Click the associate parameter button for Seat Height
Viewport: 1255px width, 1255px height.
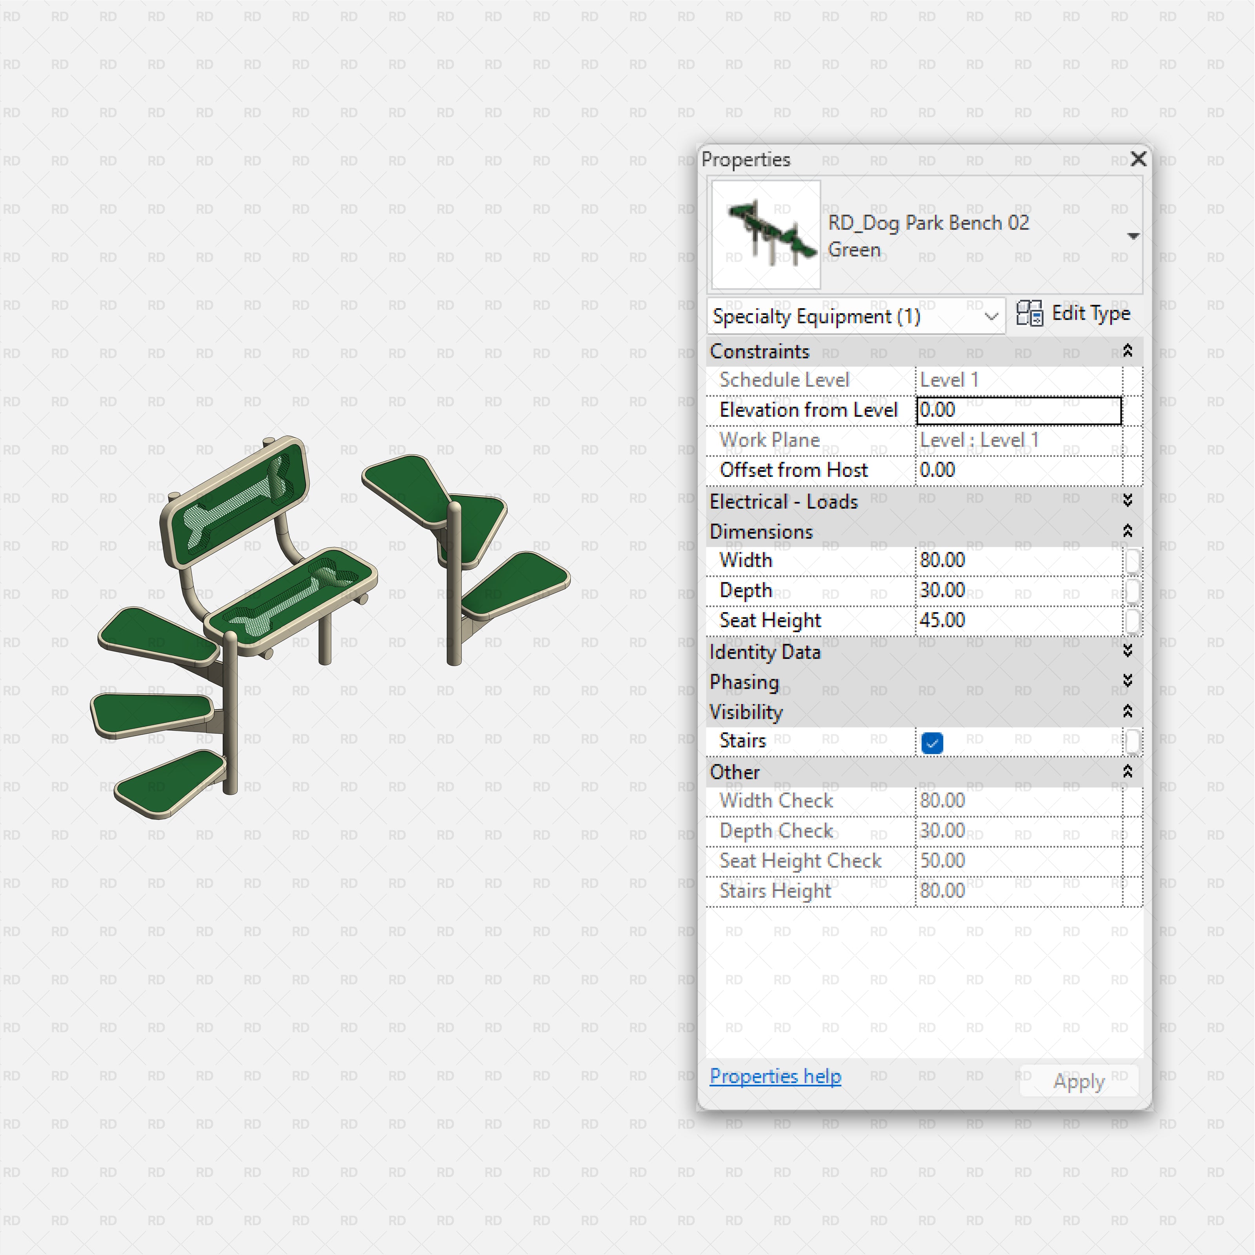click(x=1132, y=621)
